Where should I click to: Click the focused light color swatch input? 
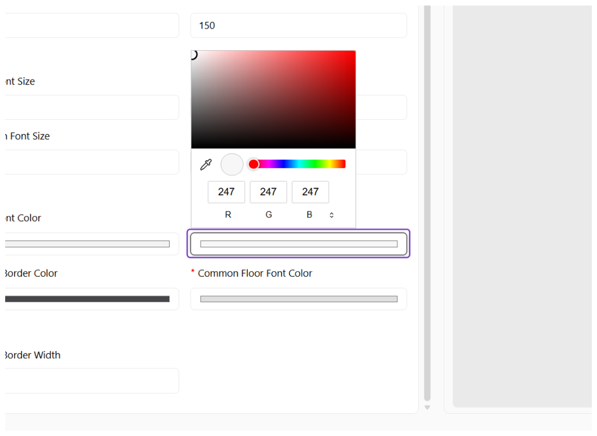[x=299, y=244]
